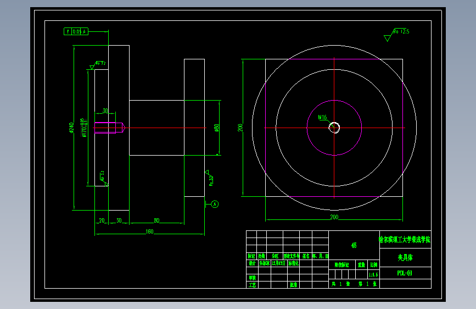Select the ø240 diameter dimension

(x=71, y=128)
